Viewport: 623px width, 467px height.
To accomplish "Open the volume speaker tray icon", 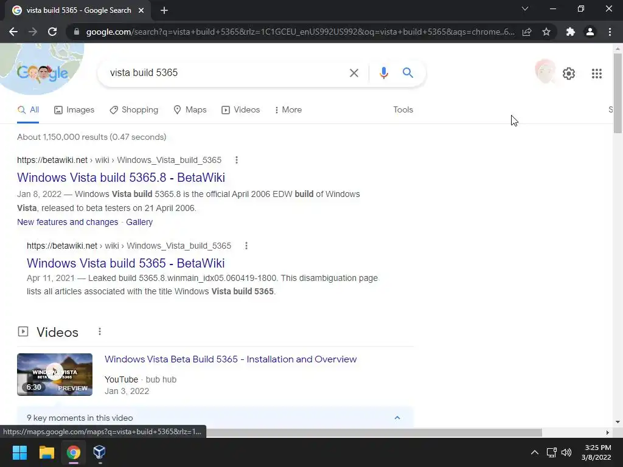I will (566, 452).
